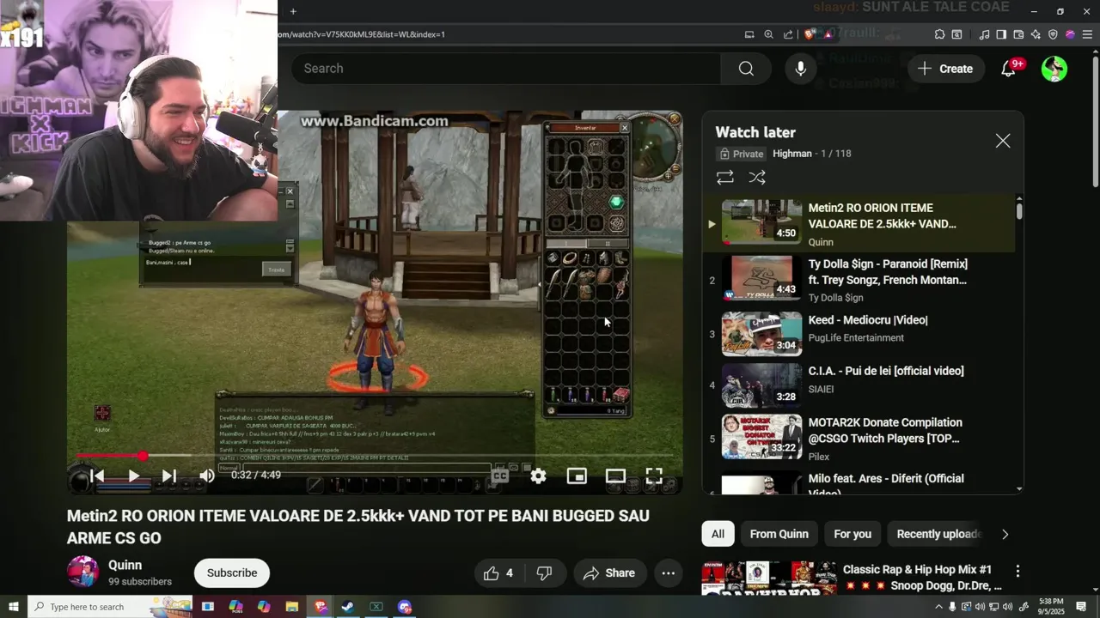Play MOTAR2K Donate Compilation video
This screenshot has height=618, width=1100.
[x=859, y=438]
